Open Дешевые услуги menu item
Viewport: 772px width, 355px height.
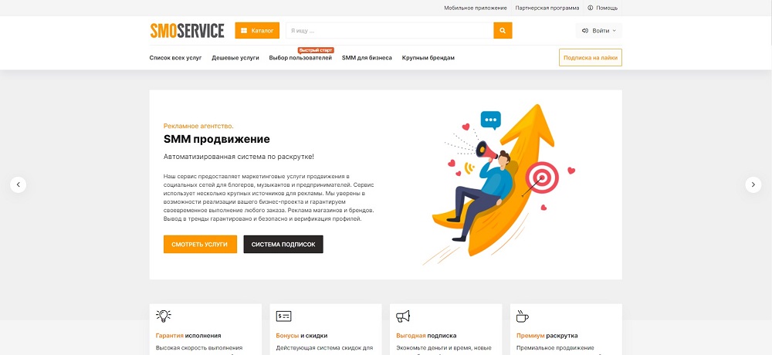(x=235, y=58)
